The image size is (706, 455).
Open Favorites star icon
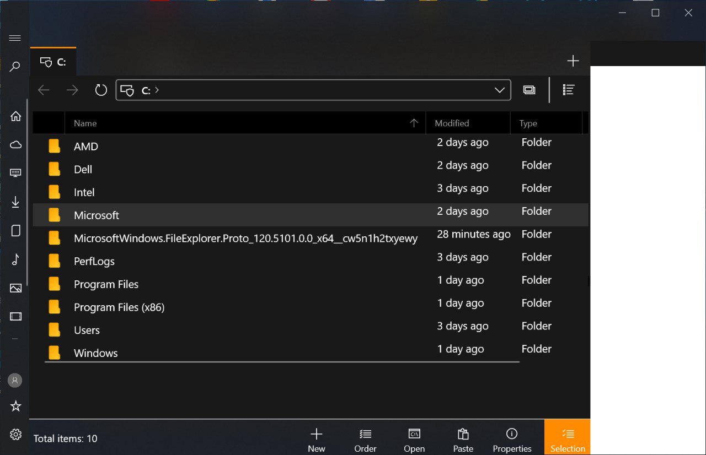tap(15, 407)
